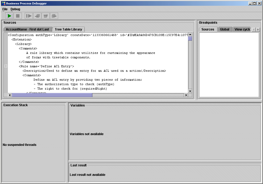Click the <Library> source line
Viewport: 263px width, 184px height.
pos(23,44)
